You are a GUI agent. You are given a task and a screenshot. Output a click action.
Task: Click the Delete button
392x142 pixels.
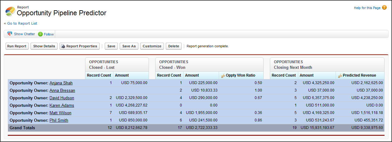pos(174,46)
